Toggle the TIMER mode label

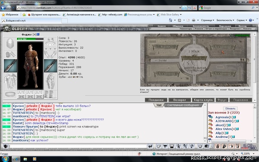point(253,148)
